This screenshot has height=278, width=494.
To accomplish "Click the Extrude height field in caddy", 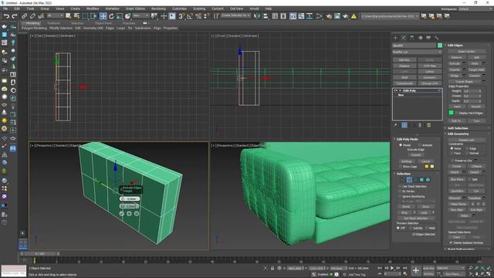I will click(130, 199).
